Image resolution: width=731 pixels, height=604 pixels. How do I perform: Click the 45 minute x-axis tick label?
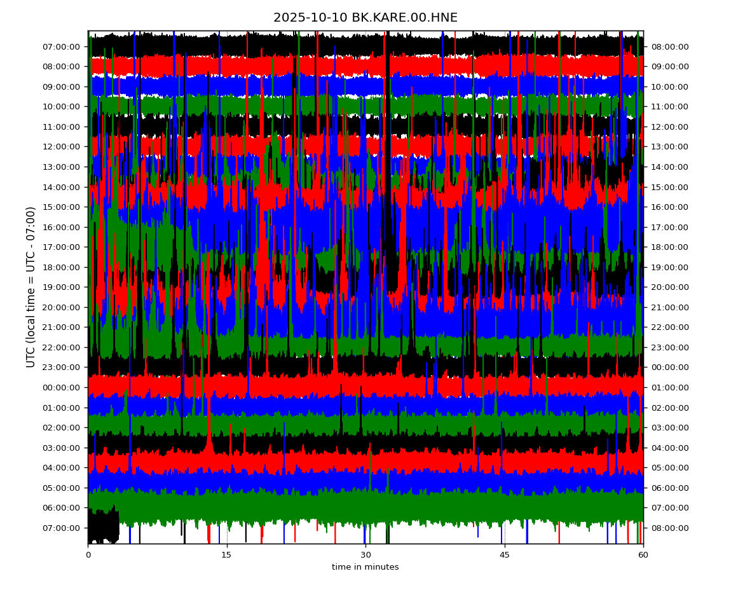[504, 555]
